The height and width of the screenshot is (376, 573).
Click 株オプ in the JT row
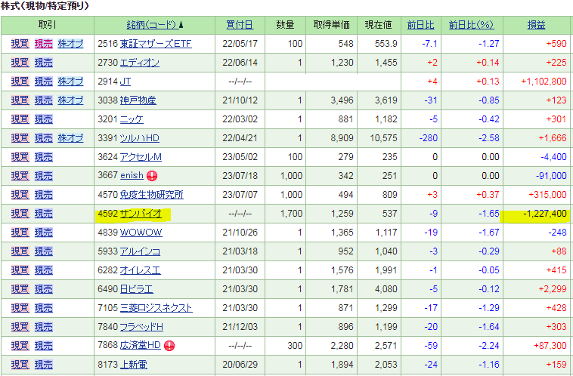pyautogui.click(x=70, y=82)
